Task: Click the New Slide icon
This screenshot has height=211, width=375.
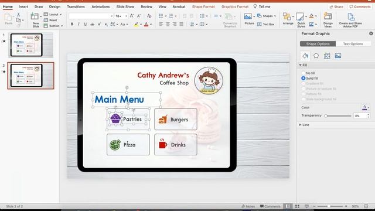Action: (35, 16)
